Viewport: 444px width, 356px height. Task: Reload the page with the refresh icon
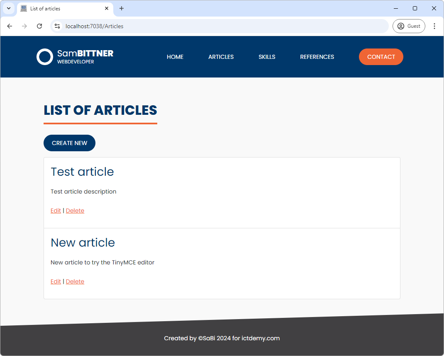pyautogui.click(x=39, y=26)
